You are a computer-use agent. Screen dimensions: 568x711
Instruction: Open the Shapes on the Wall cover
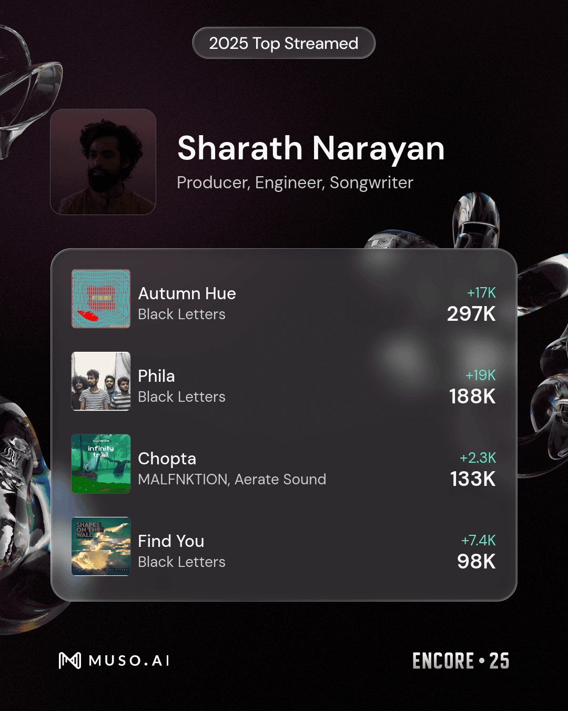(101, 546)
